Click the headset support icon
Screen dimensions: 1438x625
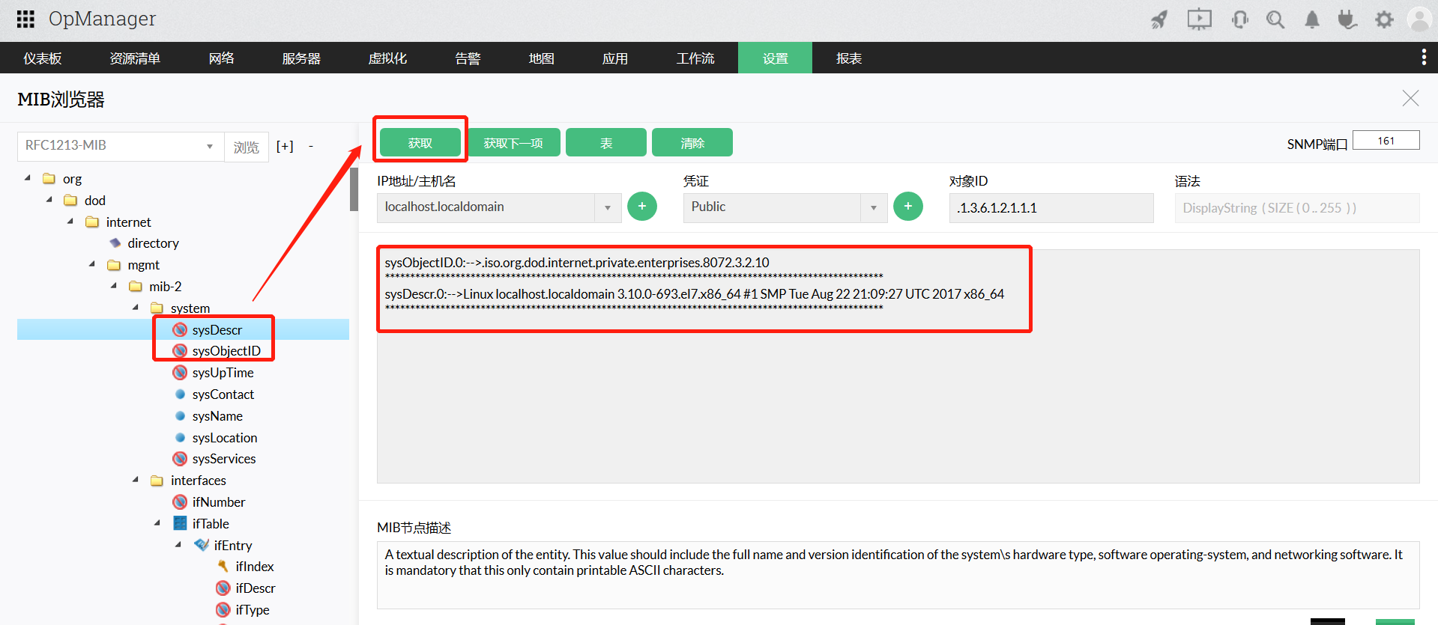[1239, 19]
